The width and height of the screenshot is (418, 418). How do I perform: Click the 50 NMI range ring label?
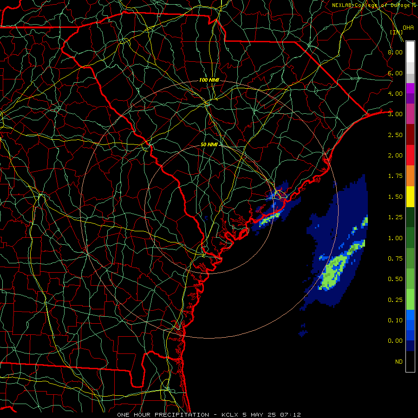(209, 144)
